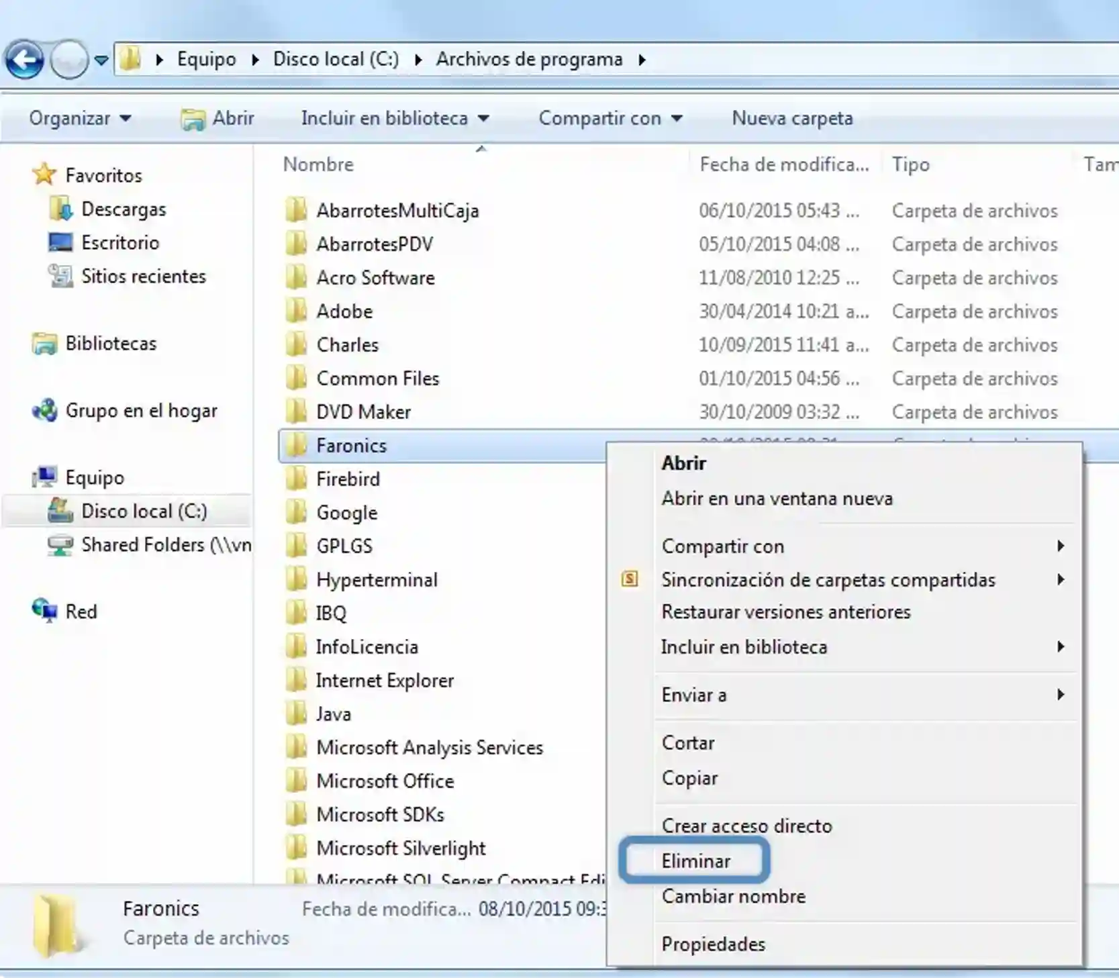Viewport: 1119px width, 978px height.
Task: Select the Adobe folder icon
Action: tap(296, 311)
